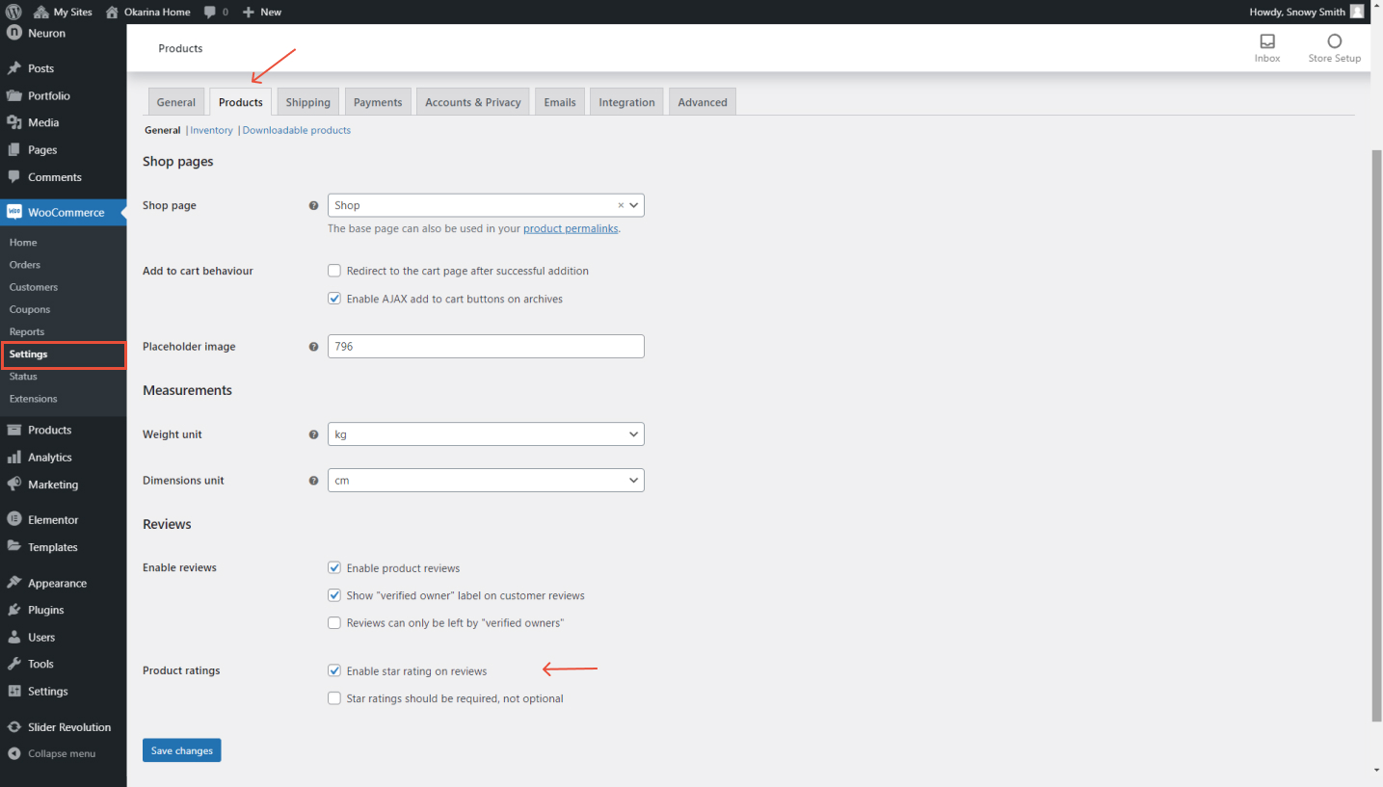
Task: Click the Neuron sidebar icon
Action: tap(14, 33)
